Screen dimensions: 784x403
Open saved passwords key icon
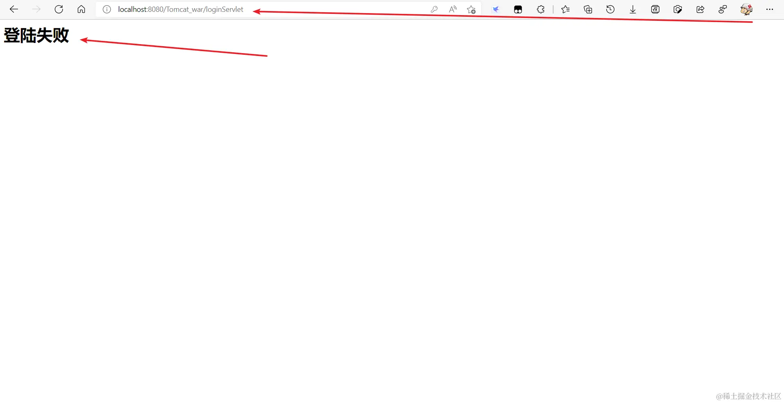click(x=434, y=9)
